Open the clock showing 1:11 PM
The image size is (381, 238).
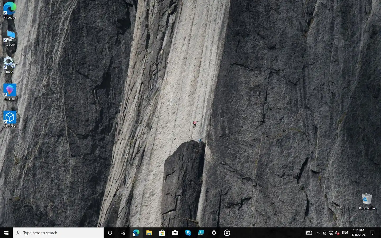click(x=359, y=233)
